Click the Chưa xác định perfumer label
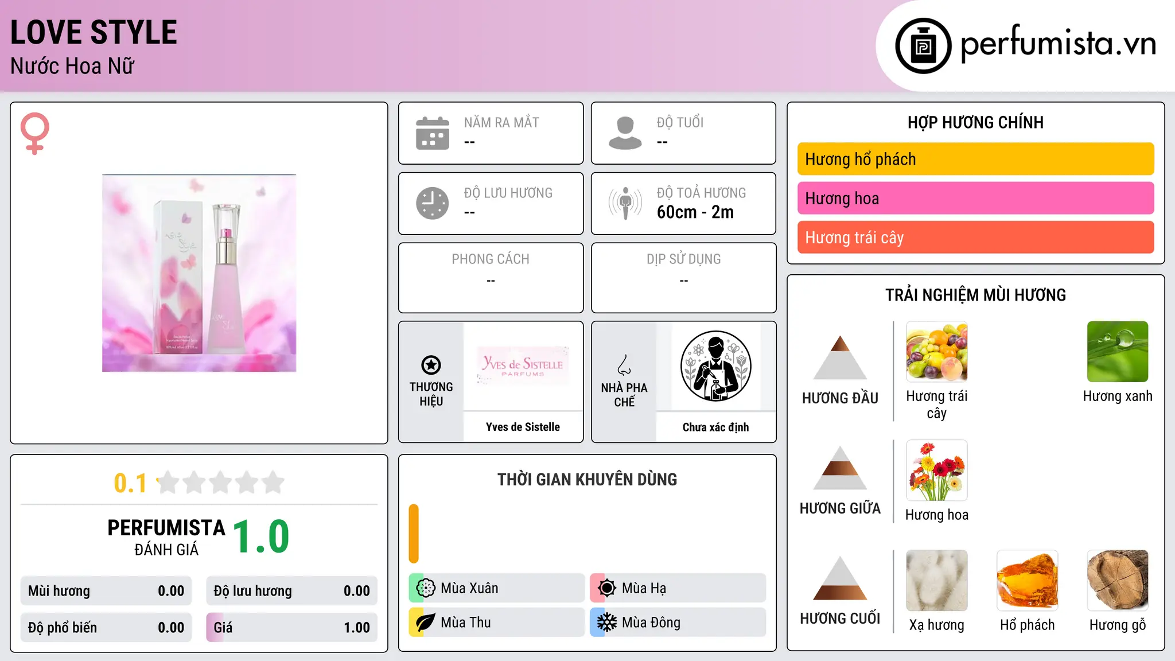1175x661 pixels. (x=716, y=427)
